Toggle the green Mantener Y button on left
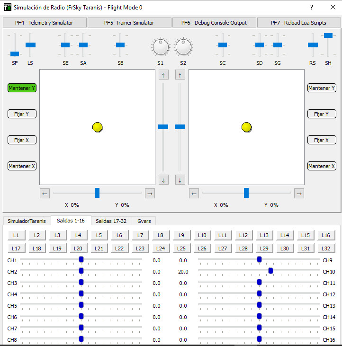 [x=22, y=88]
